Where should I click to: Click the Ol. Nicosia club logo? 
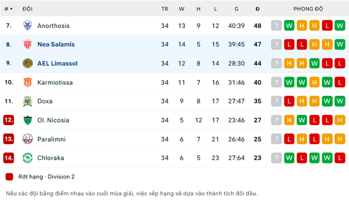[x=28, y=120]
